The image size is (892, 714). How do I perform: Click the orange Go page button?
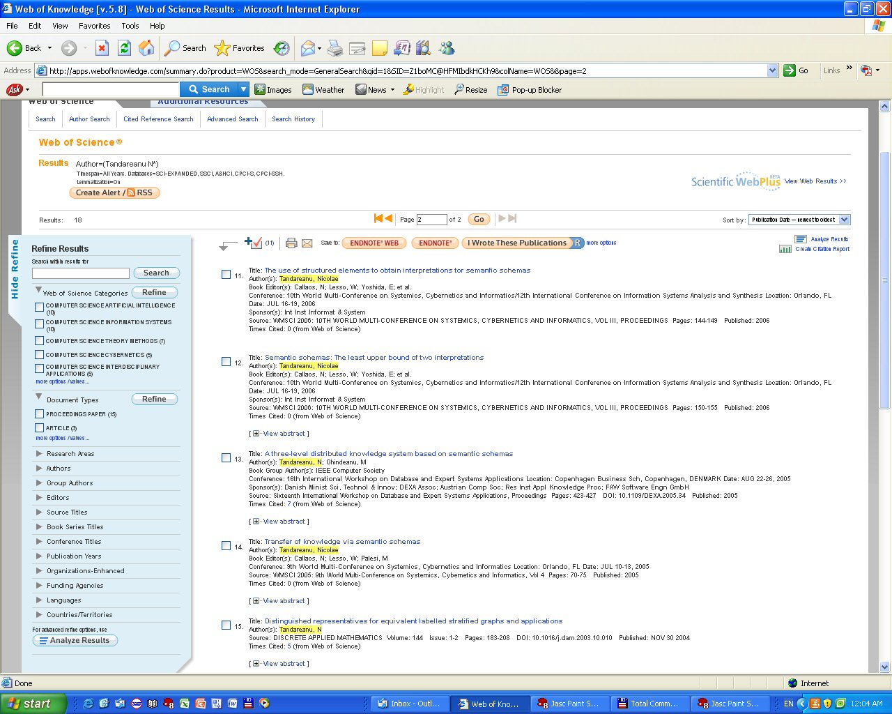pos(479,219)
